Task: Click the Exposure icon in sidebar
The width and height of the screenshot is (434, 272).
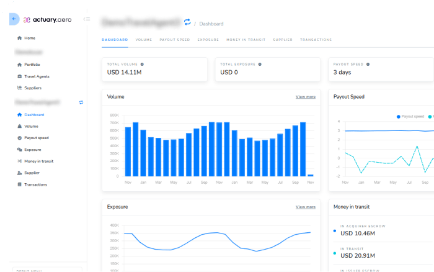Action: [19, 150]
